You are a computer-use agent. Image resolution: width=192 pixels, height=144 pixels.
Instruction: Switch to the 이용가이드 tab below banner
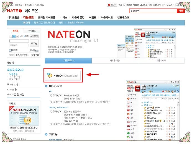coord(161,61)
